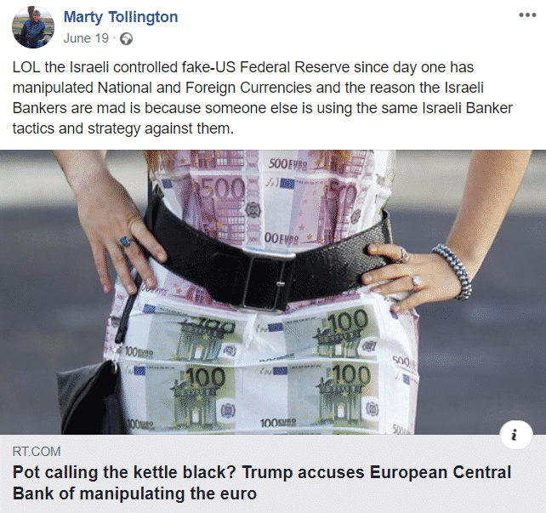This screenshot has height=513, width=546.
Task: Click the post's text paragraph
Action: click(263, 98)
